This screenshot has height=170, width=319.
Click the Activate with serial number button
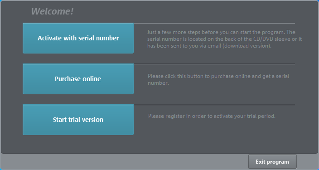pos(78,38)
